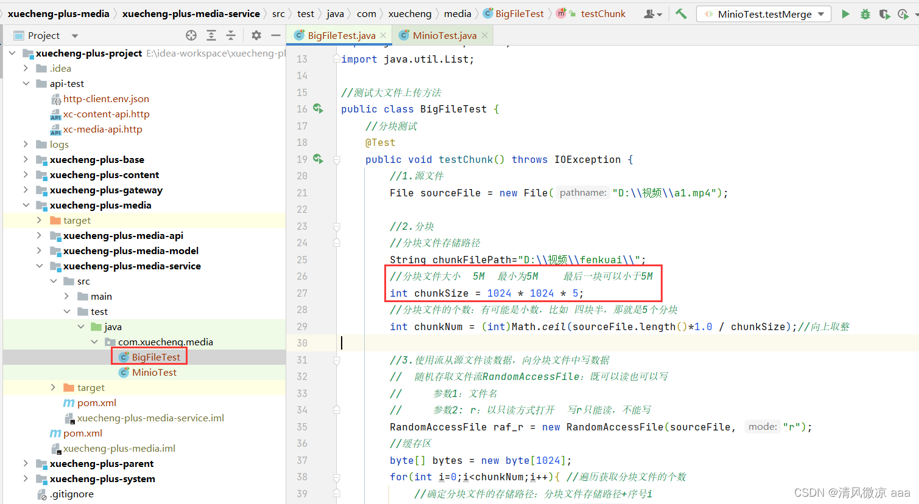Click breadcrumb xuecheng-plus-media-service
Screen dimensions: 919x504
coord(191,13)
